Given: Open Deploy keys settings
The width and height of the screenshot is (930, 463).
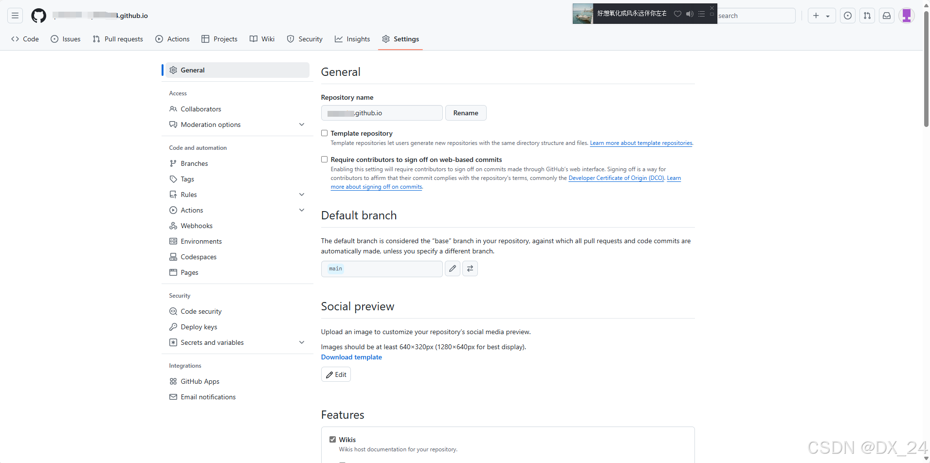Looking at the screenshot, I should click(237, 327).
